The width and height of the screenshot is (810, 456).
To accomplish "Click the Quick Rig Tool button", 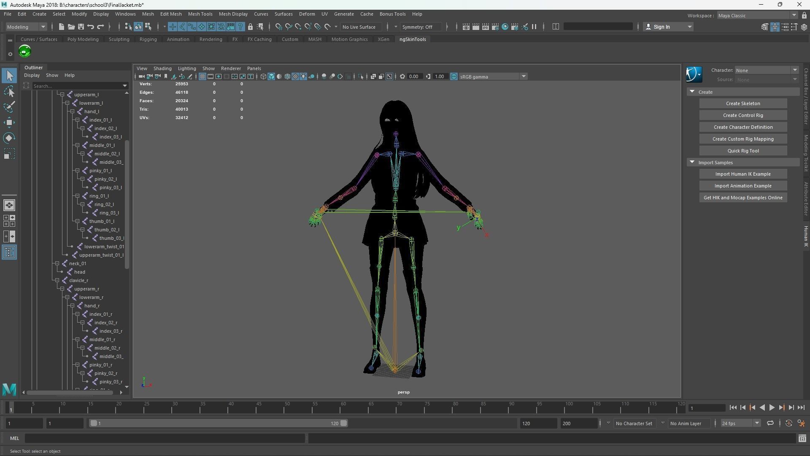I will tap(742, 151).
